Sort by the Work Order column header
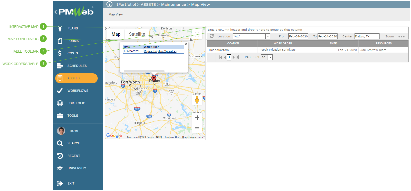The image size is (411, 191). click(x=283, y=44)
